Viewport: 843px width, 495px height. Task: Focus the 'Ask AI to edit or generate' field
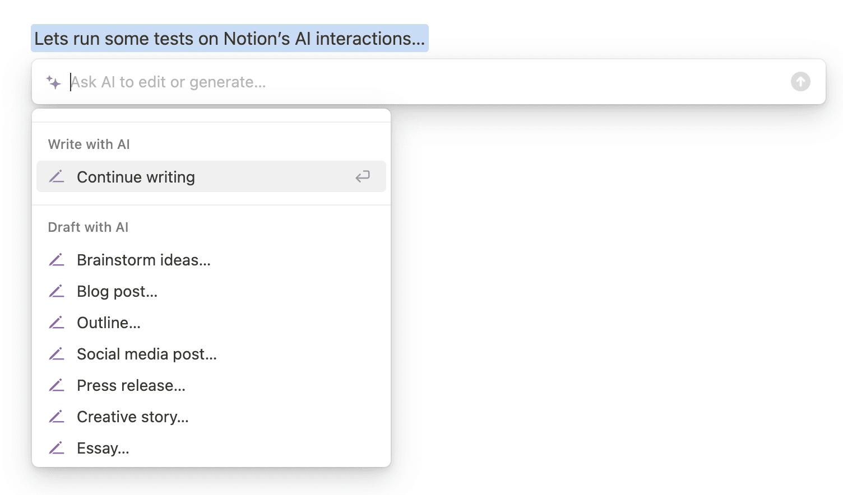(x=428, y=82)
